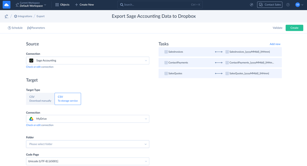Viewport: 307px width, 166px height.
Task: Click SalesQuotes_{yyyyMMdd}_{HHmm} target name
Action: tap(249, 74)
